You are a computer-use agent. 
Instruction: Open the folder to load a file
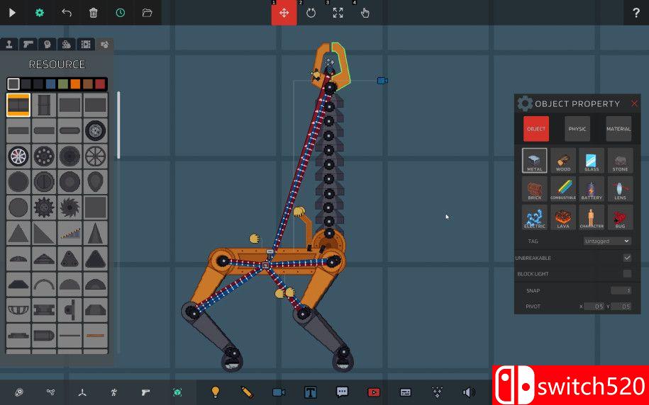pos(148,13)
